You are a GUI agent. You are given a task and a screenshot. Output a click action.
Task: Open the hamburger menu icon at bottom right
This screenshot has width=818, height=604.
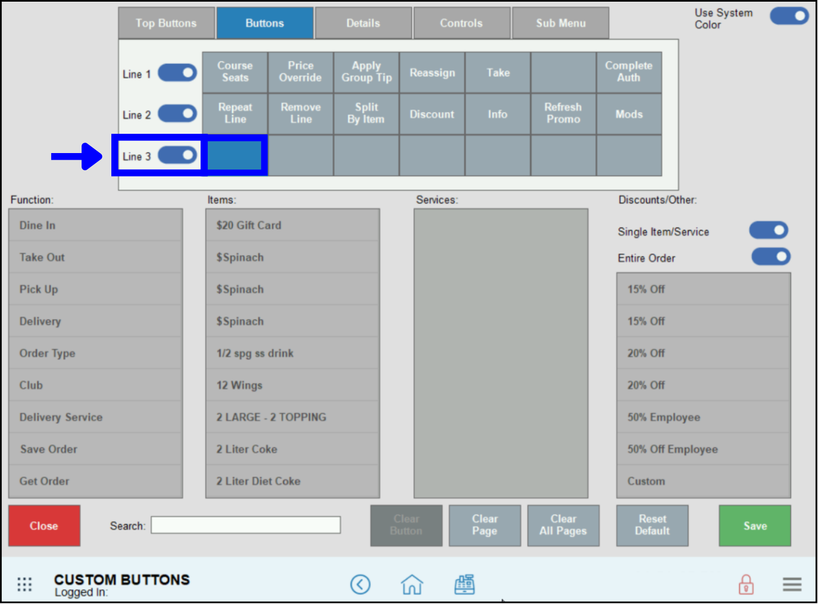792,584
